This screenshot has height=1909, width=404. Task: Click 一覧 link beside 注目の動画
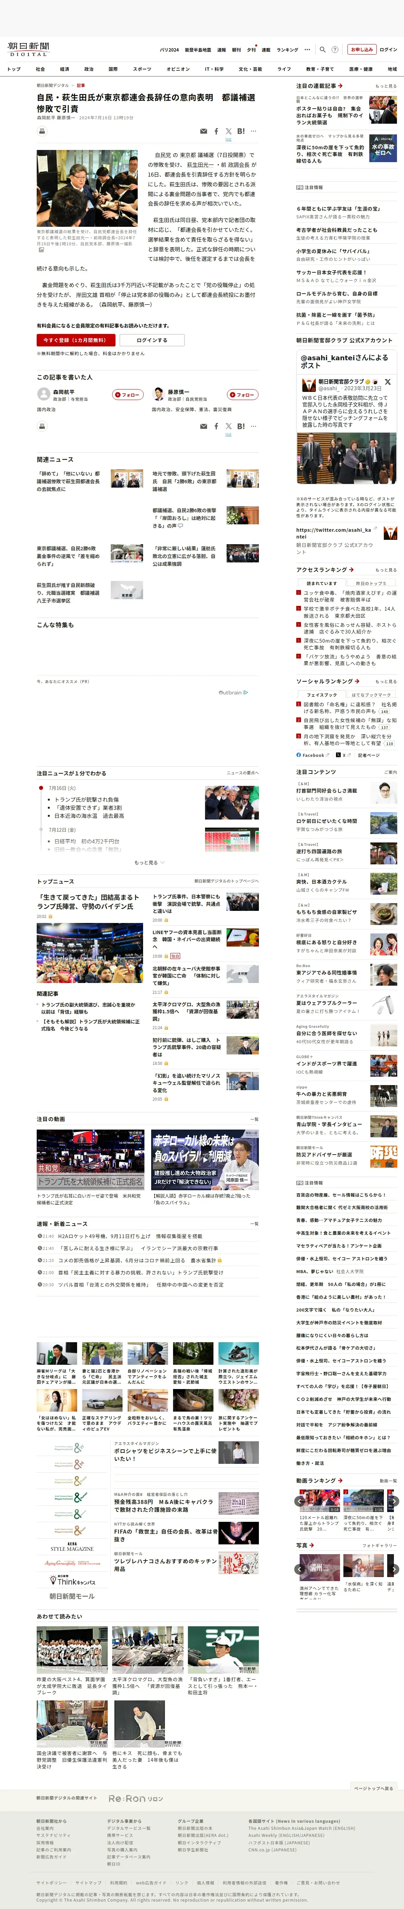coord(254,1120)
